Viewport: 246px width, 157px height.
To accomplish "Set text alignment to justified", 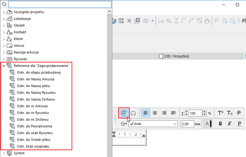I will (173, 113).
